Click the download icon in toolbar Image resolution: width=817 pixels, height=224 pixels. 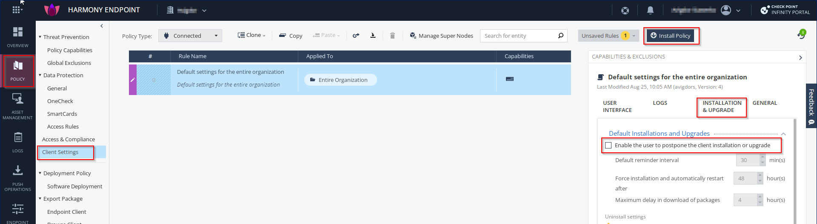(x=373, y=36)
